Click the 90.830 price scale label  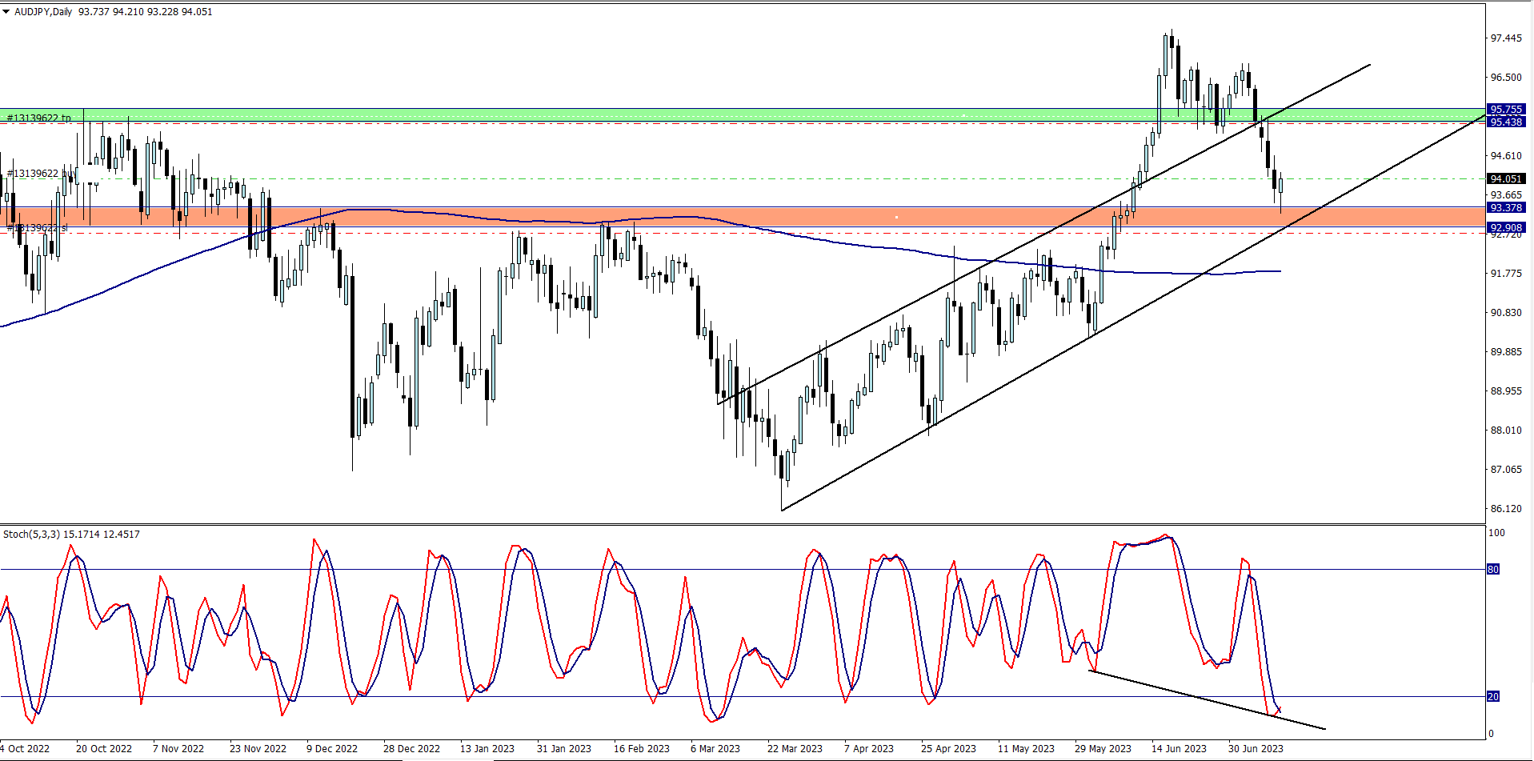[1506, 313]
